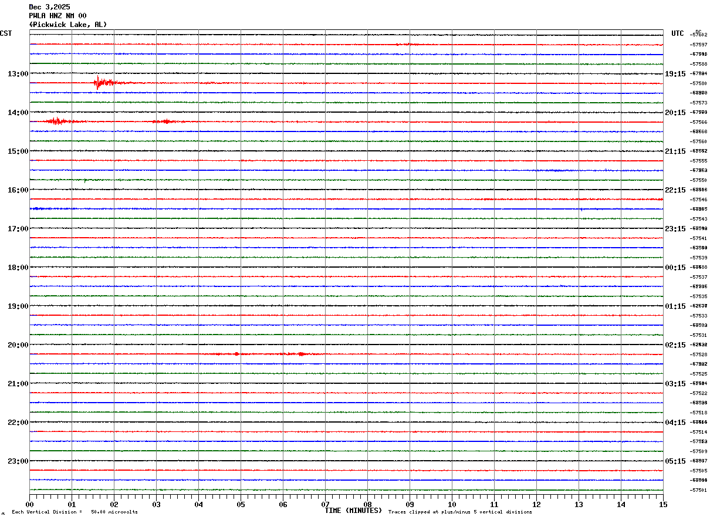Image resolution: width=710 pixels, height=520 pixels.
Task: Click the vertical division scale note
Action: (x=75, y=512)
